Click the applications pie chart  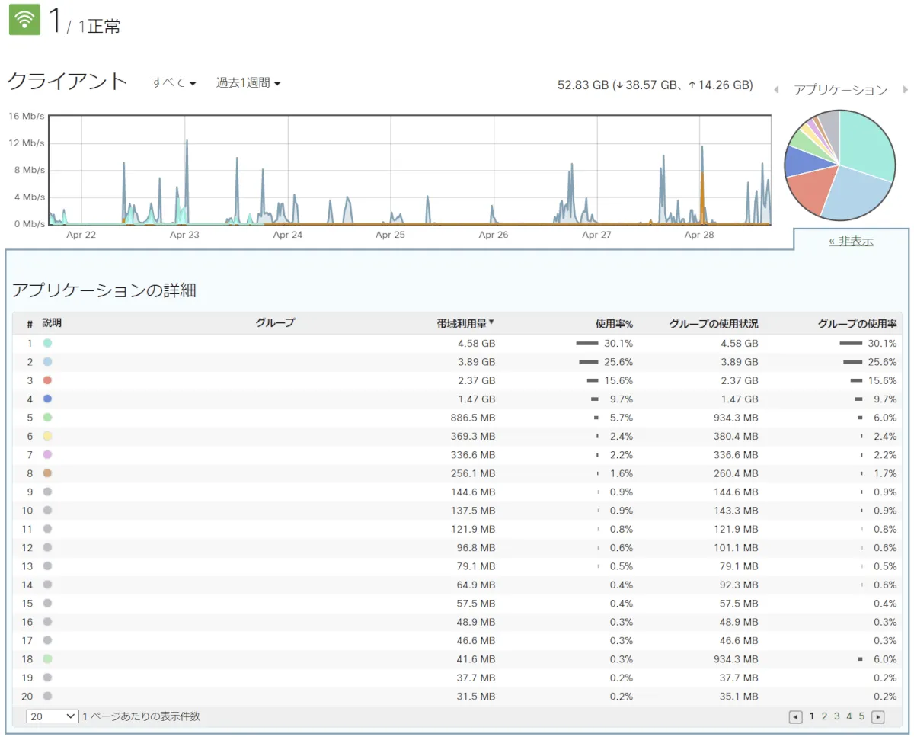pyautogui.click(x=839, y=165)
